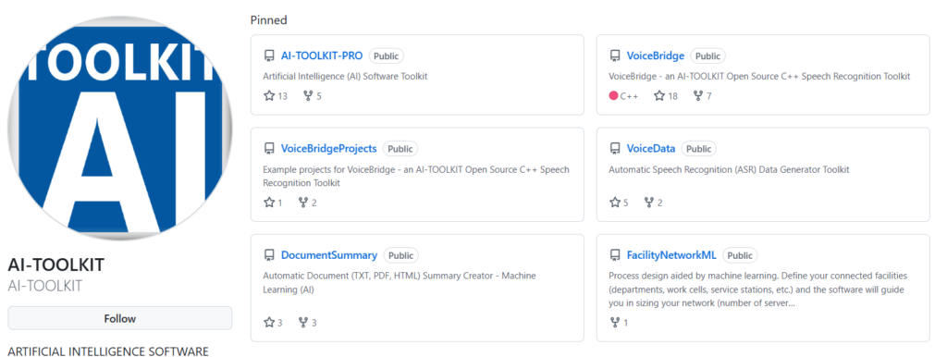Image resolution: width=947 pixels, height=357 pixels.
Task: Click the star icon on VoiceBridgeProjects card
Action: (x=269, y=203)
